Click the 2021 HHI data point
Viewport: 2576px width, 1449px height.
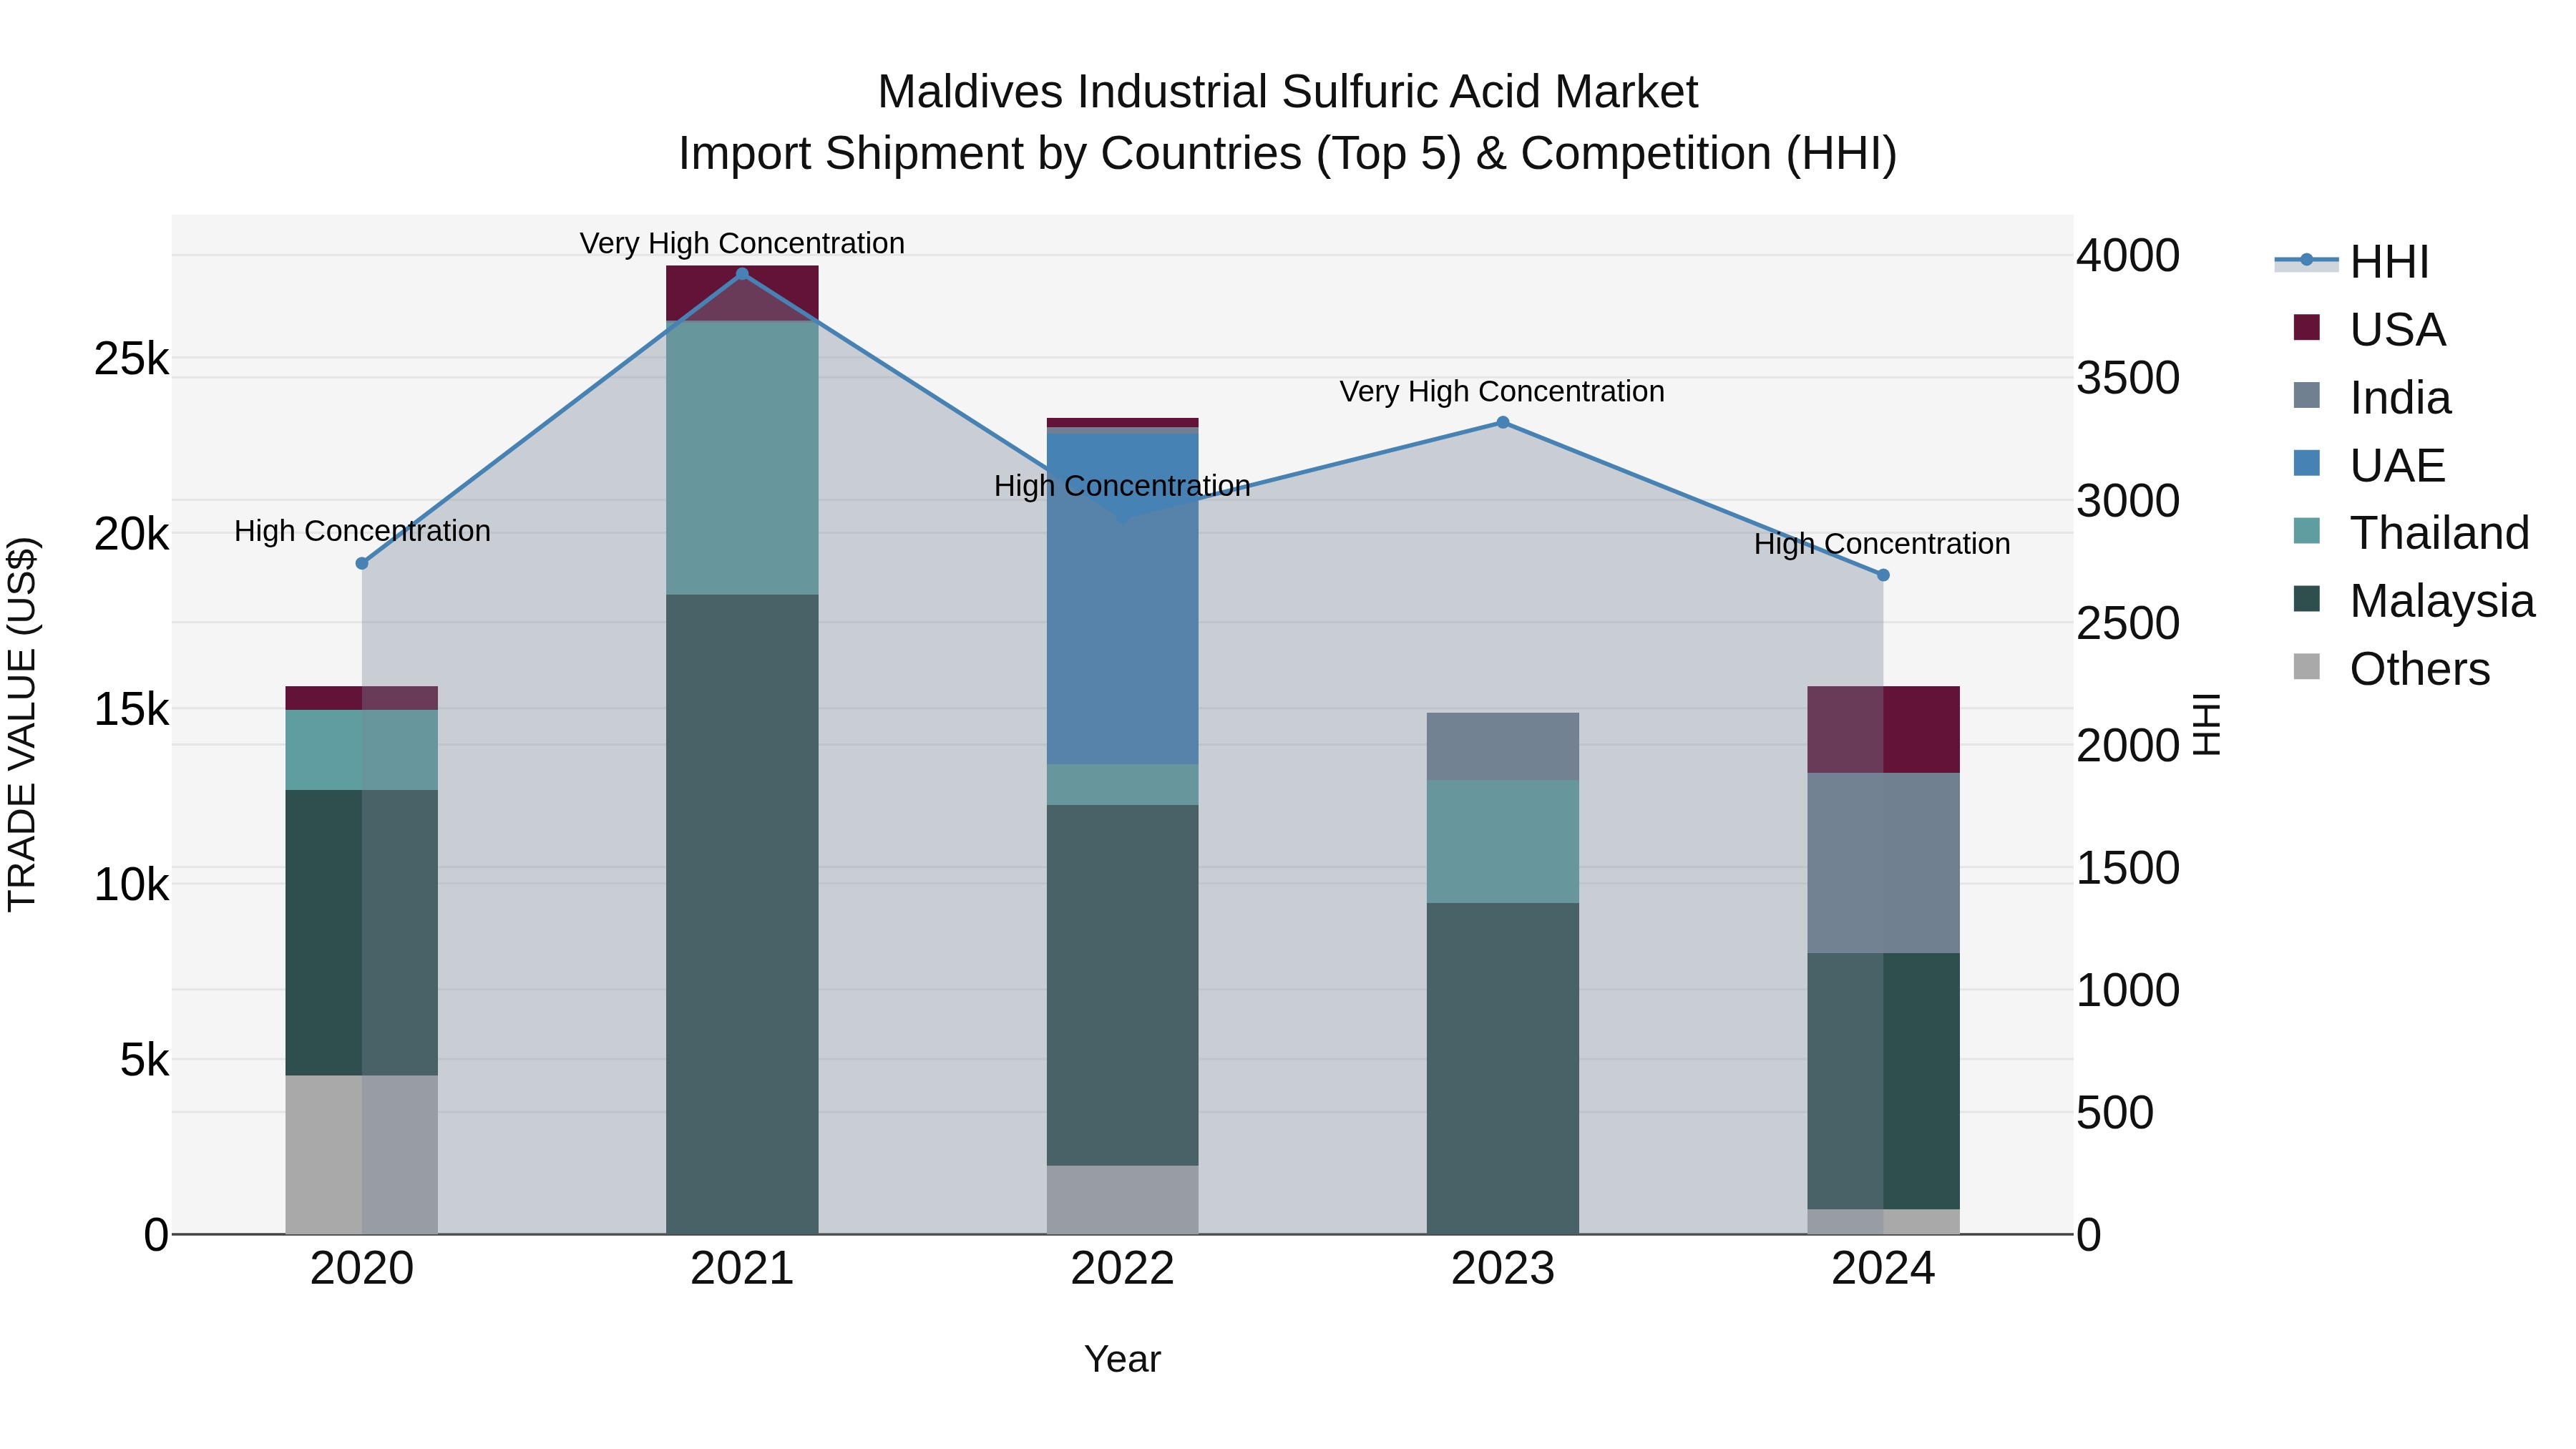pyautogui.click(x=742, y=273)
